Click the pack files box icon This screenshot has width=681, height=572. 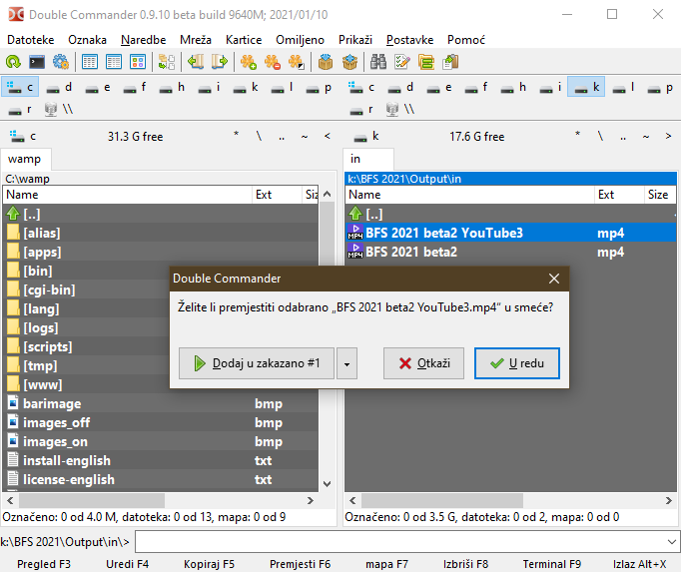pyautogui.click(x=326, y=62)
